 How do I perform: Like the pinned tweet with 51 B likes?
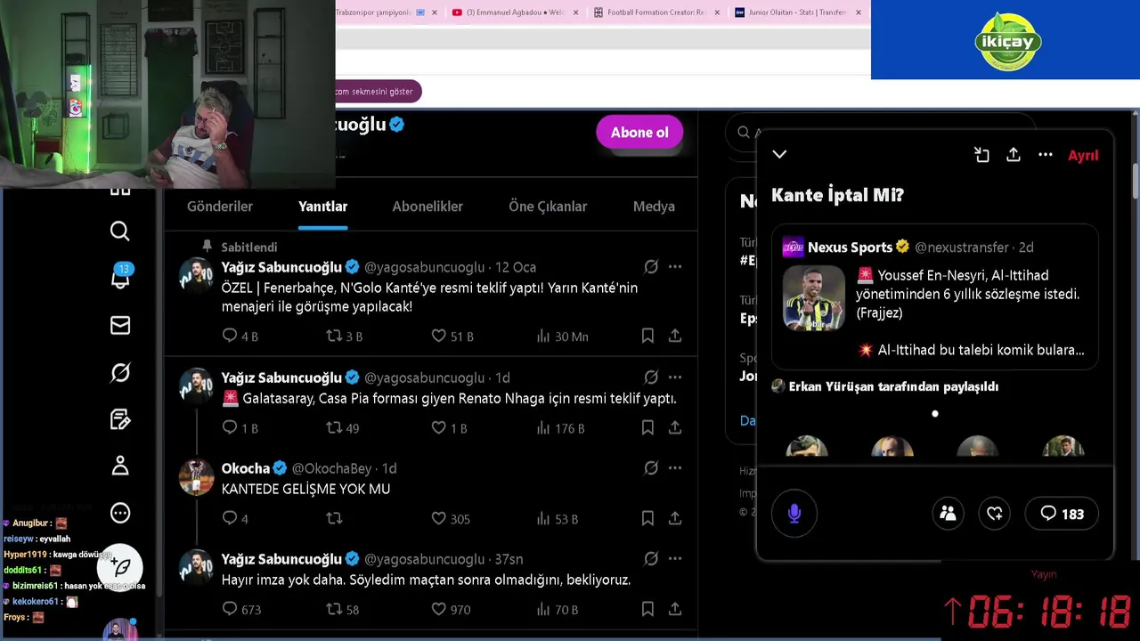click(438, 336)
